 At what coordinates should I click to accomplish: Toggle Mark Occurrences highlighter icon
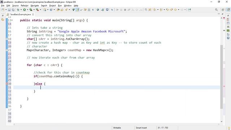[x=78, y=10]
